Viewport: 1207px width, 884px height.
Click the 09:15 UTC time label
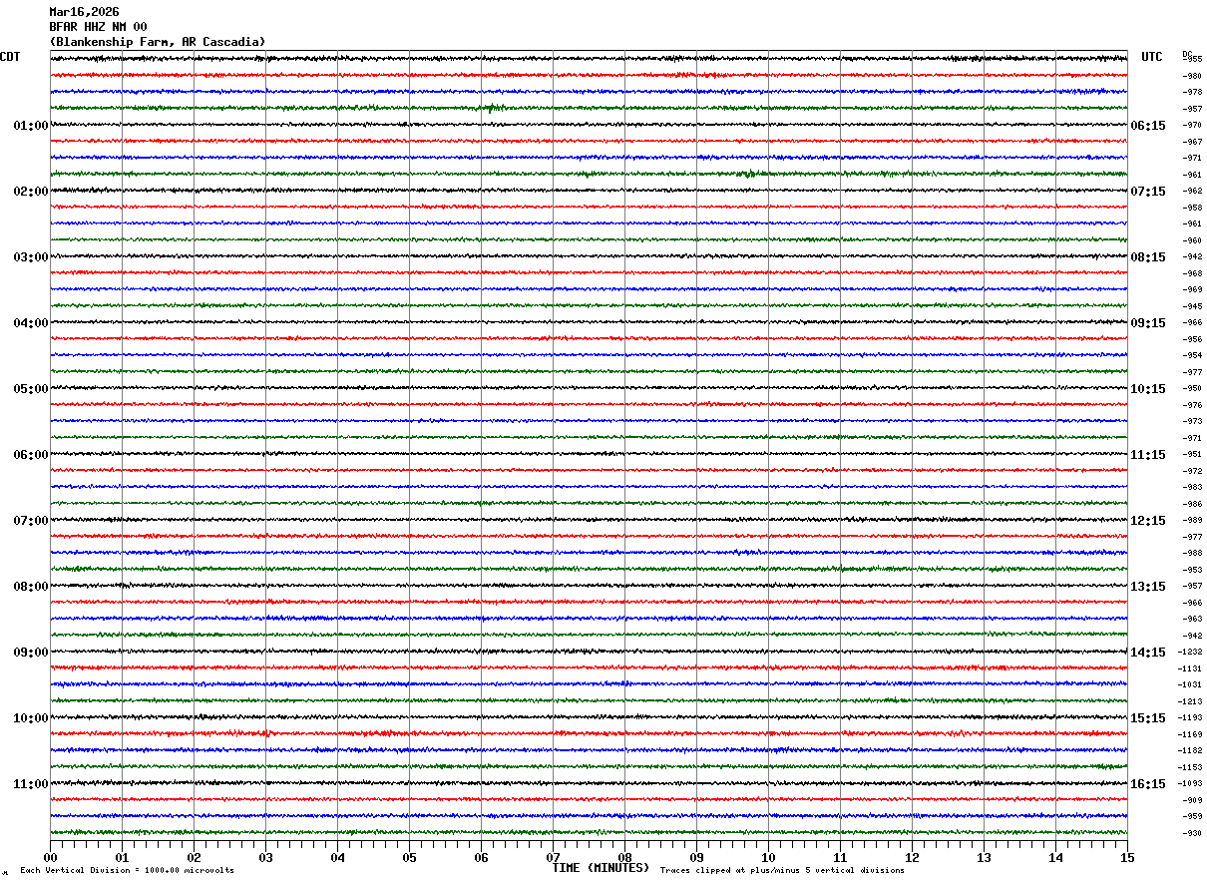point(1147,323)
